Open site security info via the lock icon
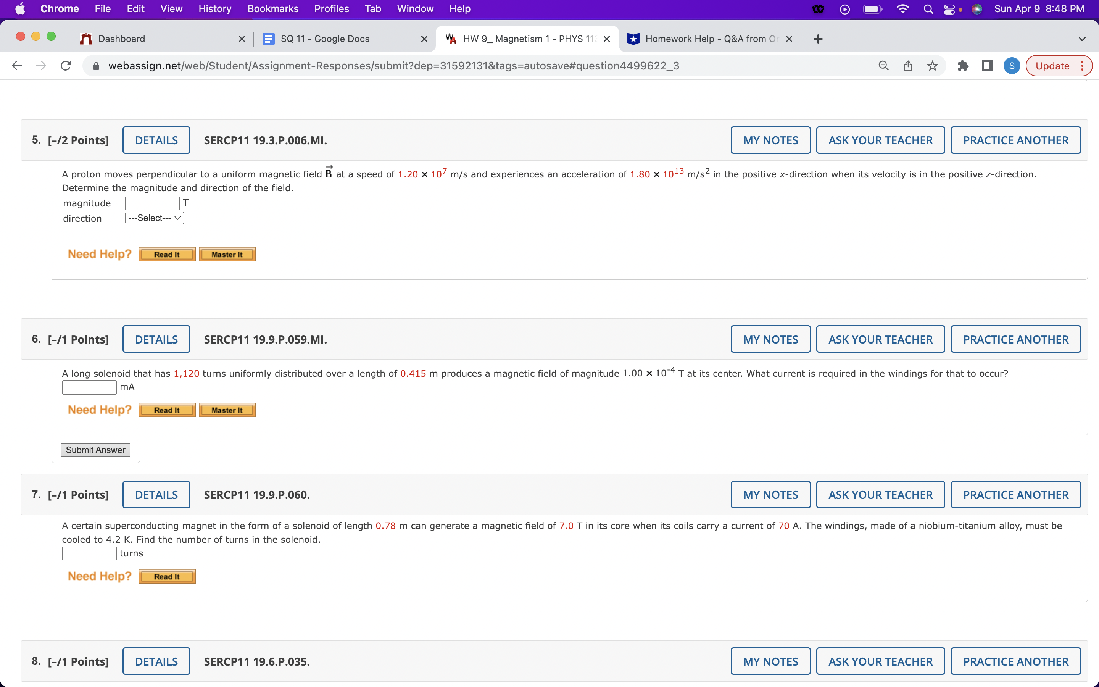1099x687 pixels. tap(96, 66)
